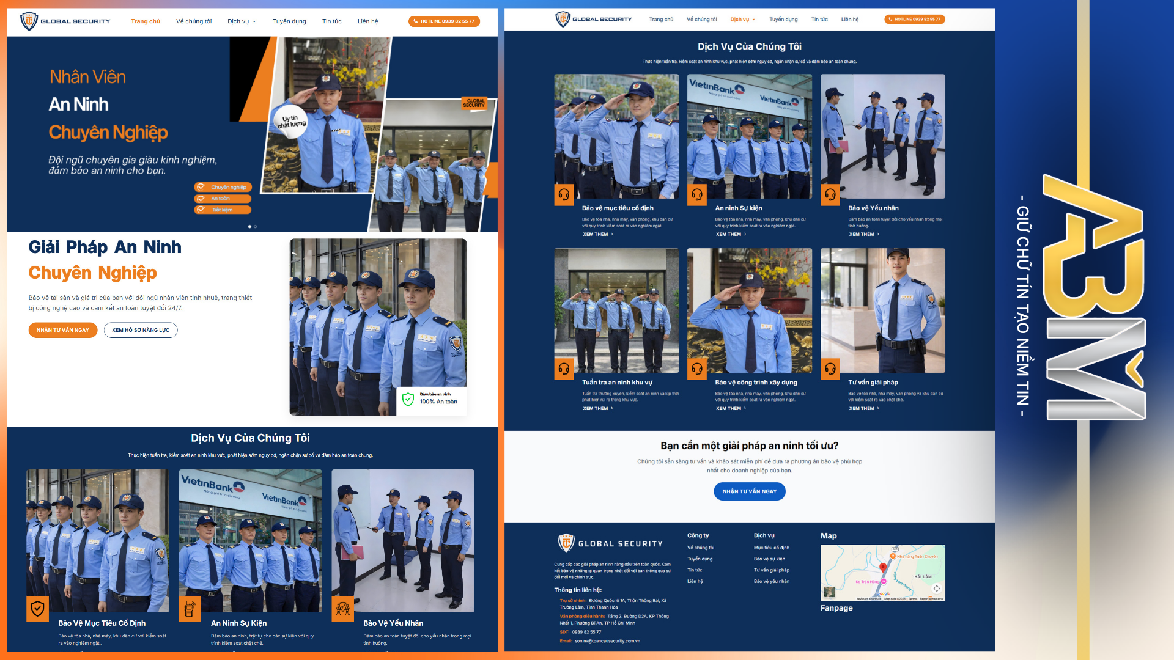
Task: Expand Dịch vụ dropdown arrow on homepage nav
Action: pos(254,22)
